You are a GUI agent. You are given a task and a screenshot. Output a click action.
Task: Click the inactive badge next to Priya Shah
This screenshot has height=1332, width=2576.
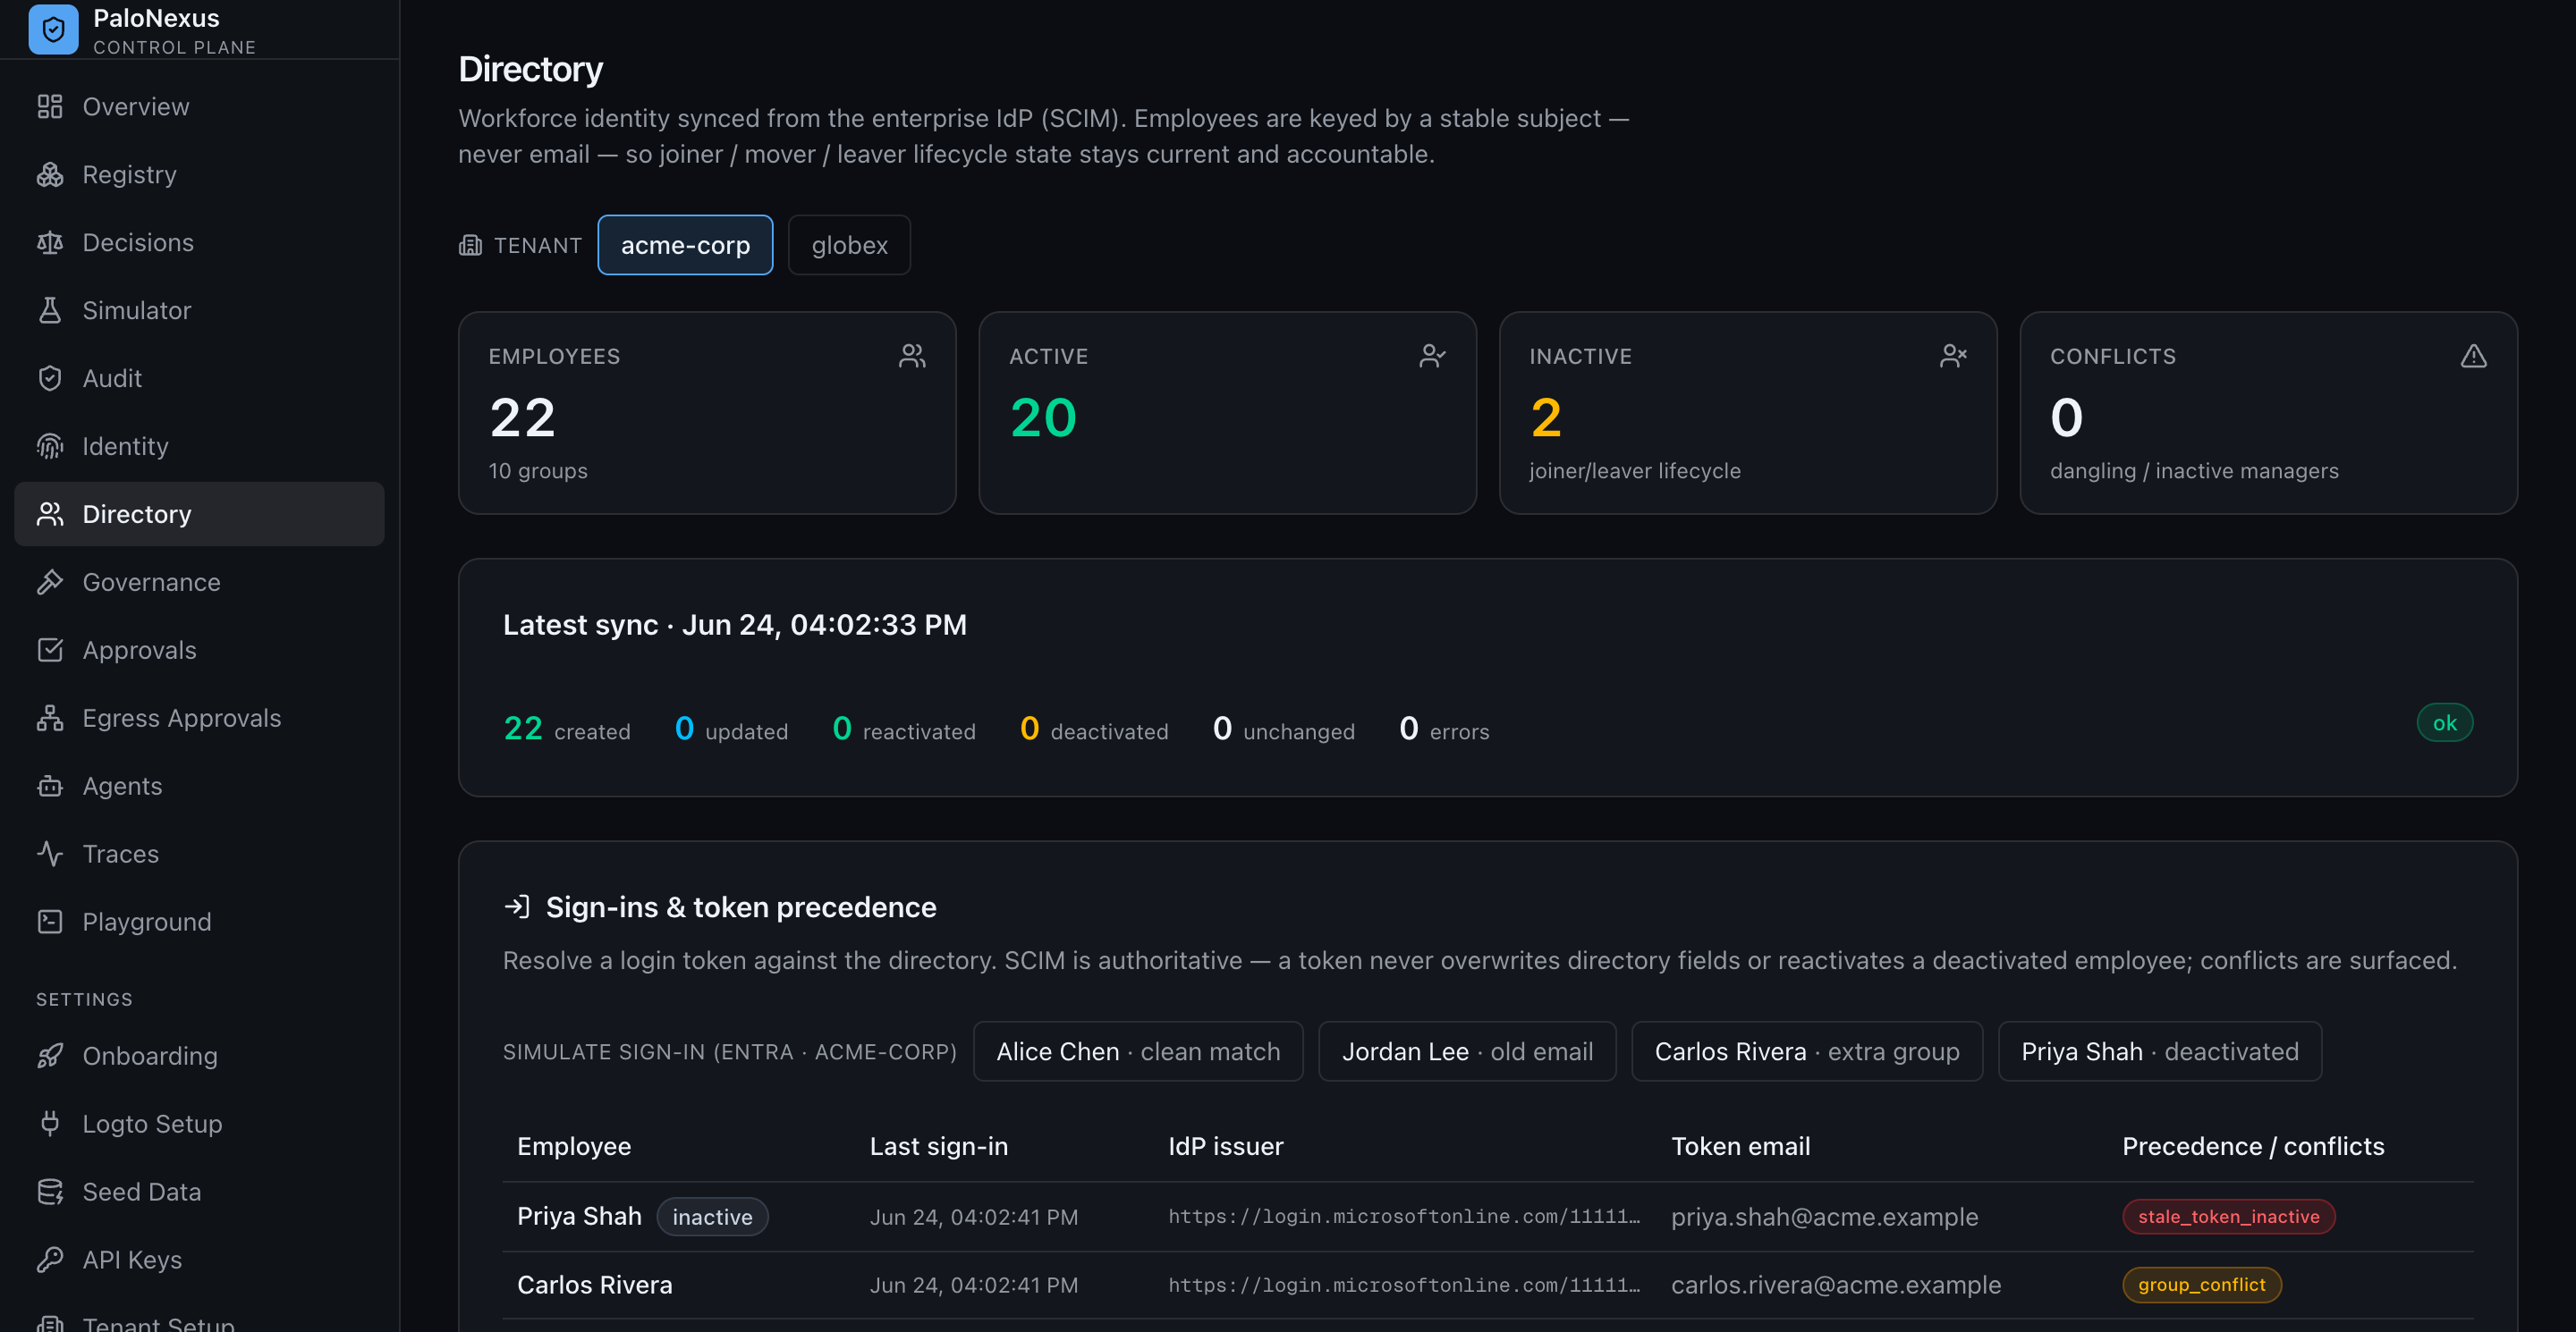(712, 1217)
